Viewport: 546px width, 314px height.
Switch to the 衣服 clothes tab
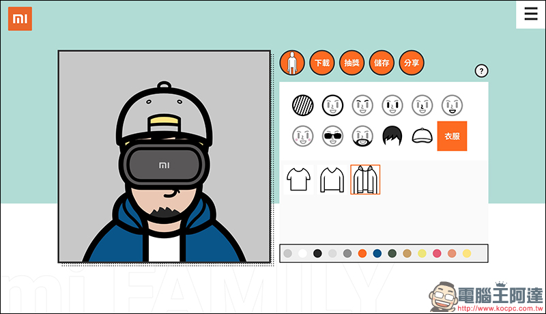pyautogui.click(x=452, y=136)
